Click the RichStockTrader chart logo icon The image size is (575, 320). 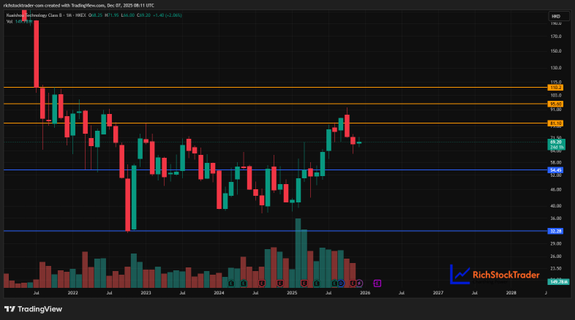coord(459,274)
